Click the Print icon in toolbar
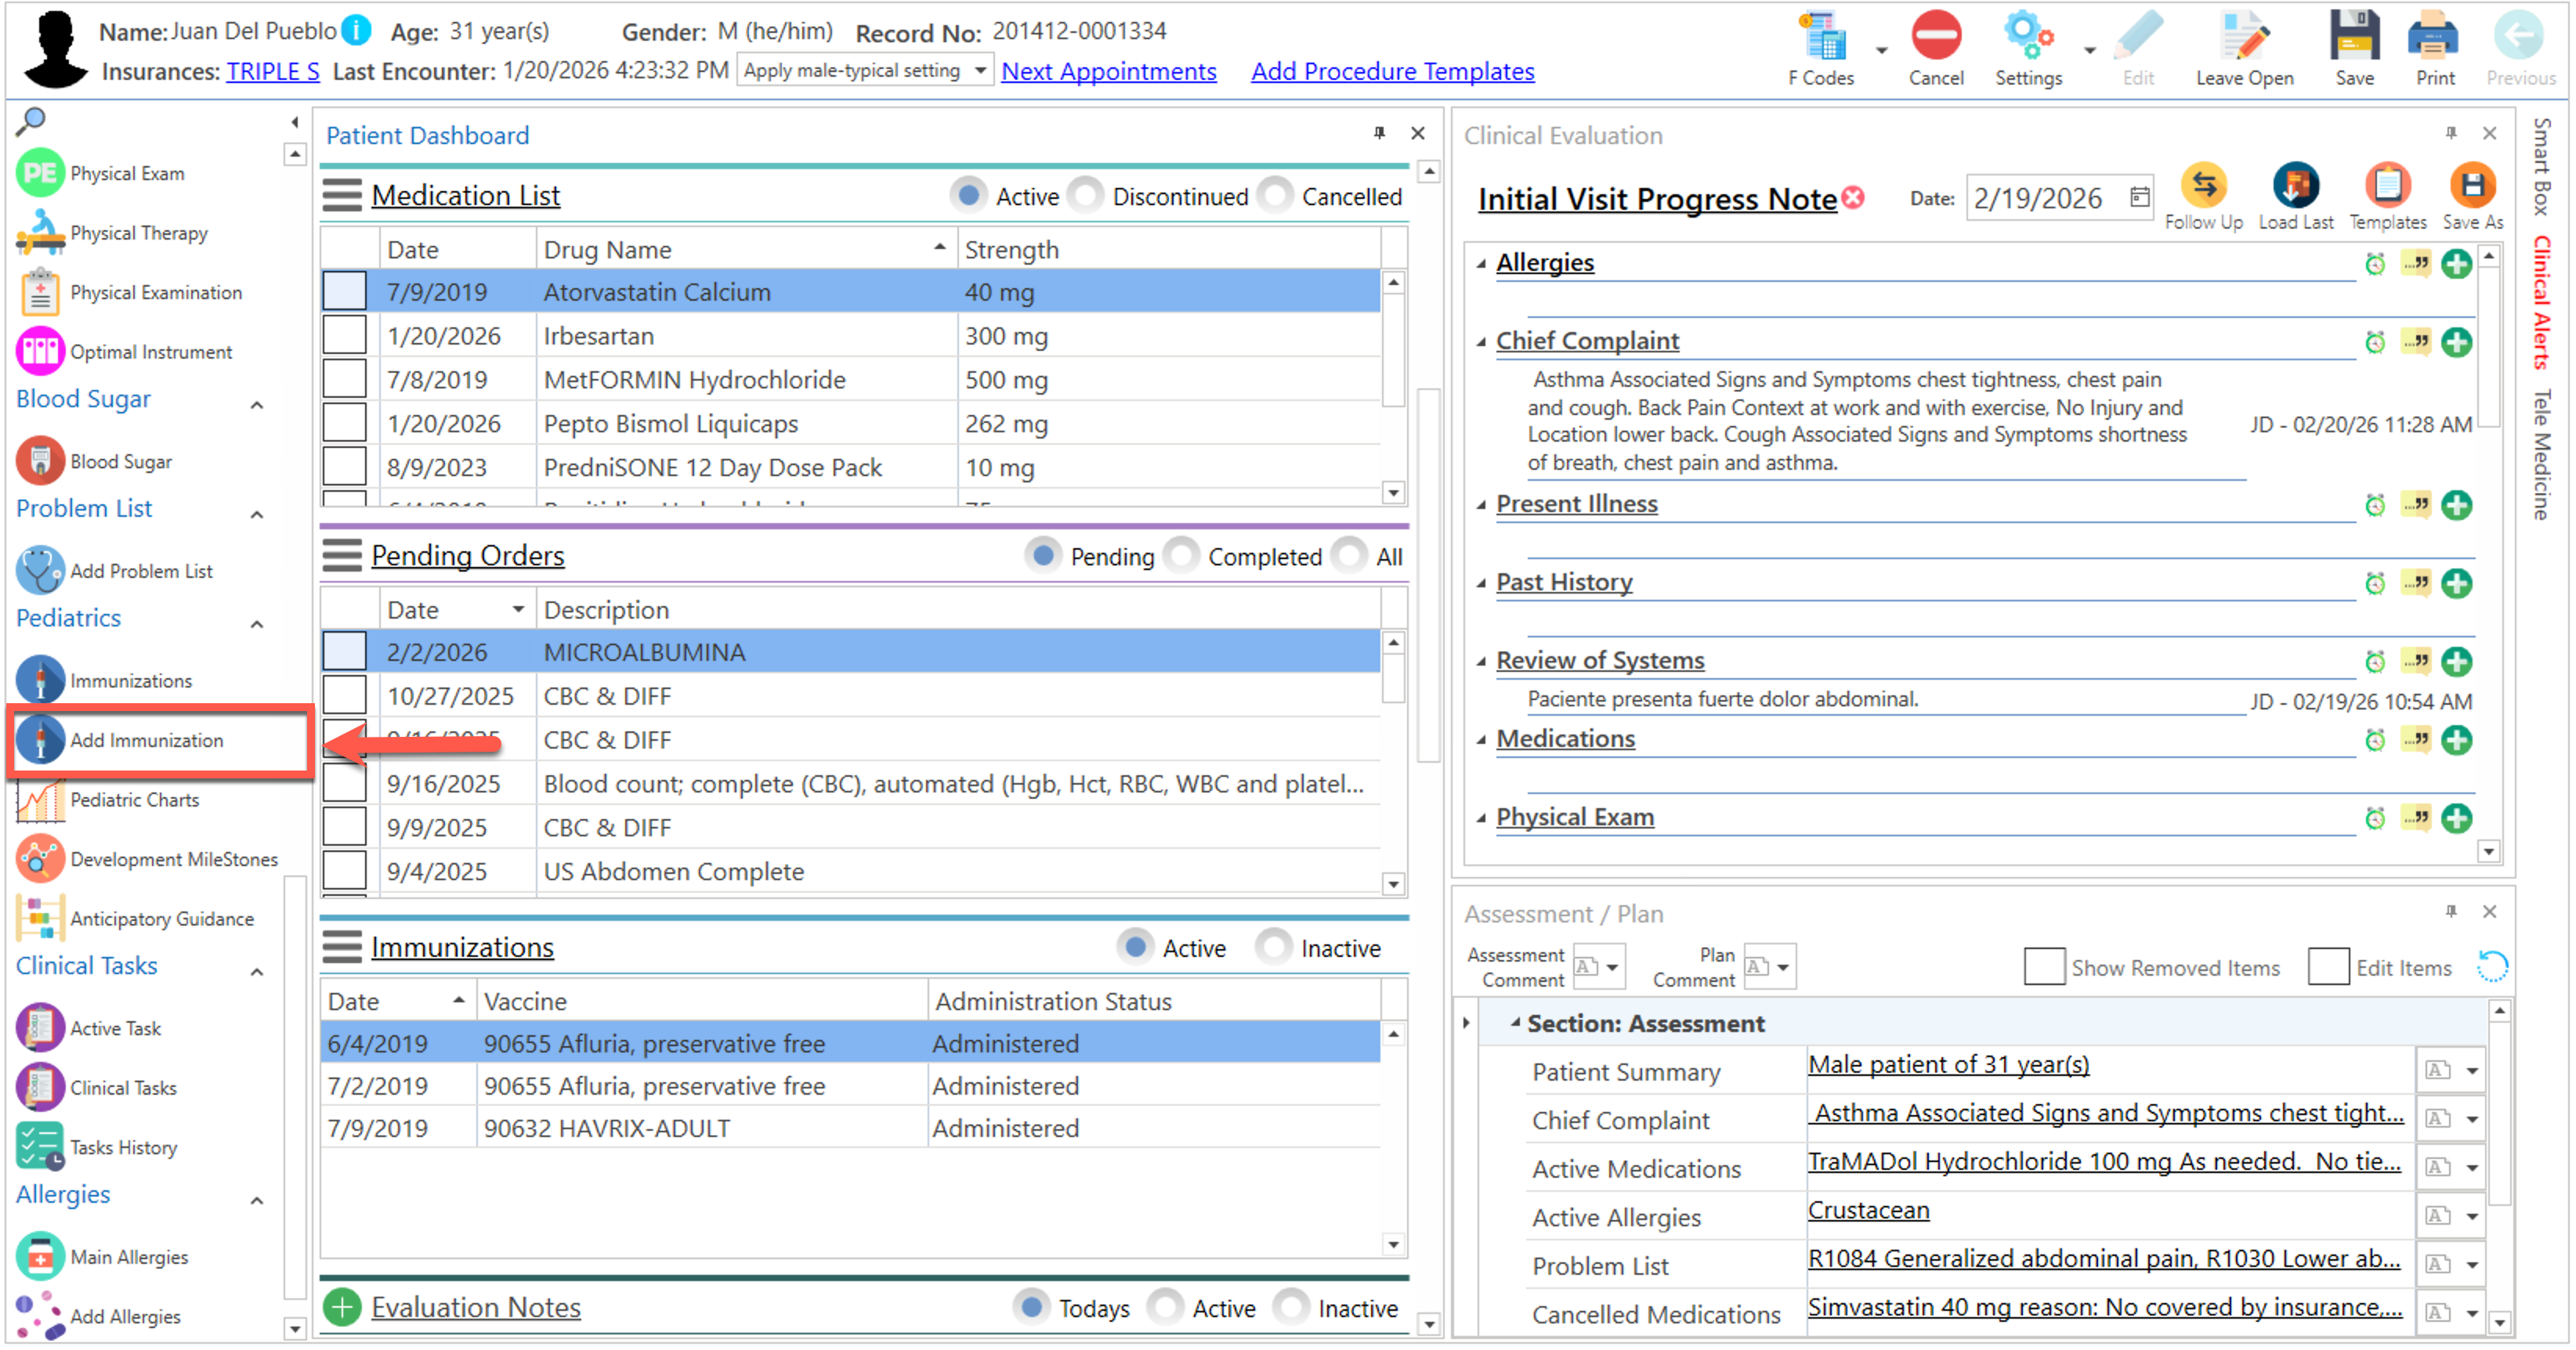The image size is (2576, 1350). (x=2433, y=38)
